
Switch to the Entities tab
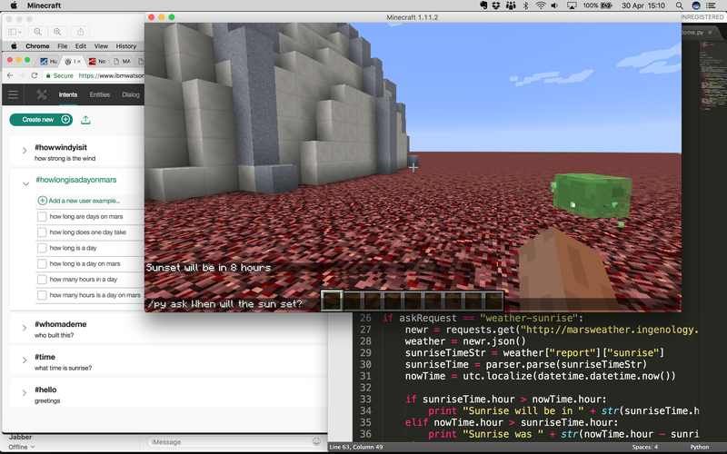tap(99, 94)
